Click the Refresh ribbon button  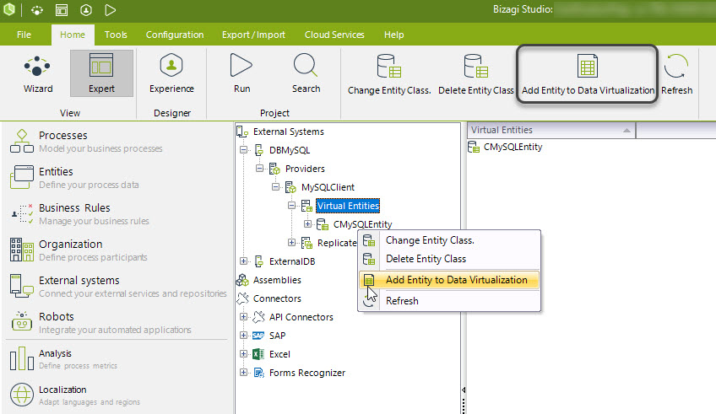click(676, 75)
